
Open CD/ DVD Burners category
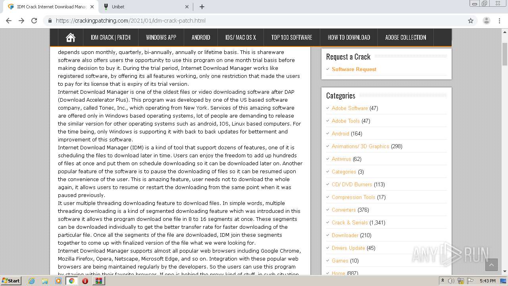352,184
